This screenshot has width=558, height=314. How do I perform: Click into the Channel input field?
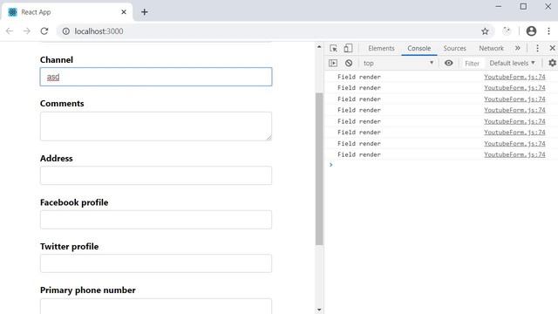[x=156, y=77]
